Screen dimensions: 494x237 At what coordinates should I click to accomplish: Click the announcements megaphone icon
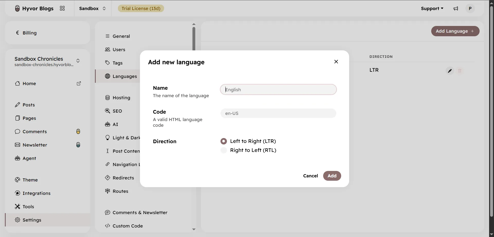456,8
